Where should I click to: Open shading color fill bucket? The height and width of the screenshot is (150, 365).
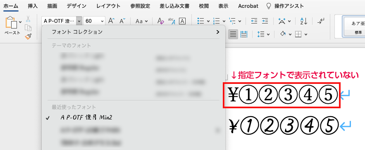pyautogui.click(x=283, y=34)
